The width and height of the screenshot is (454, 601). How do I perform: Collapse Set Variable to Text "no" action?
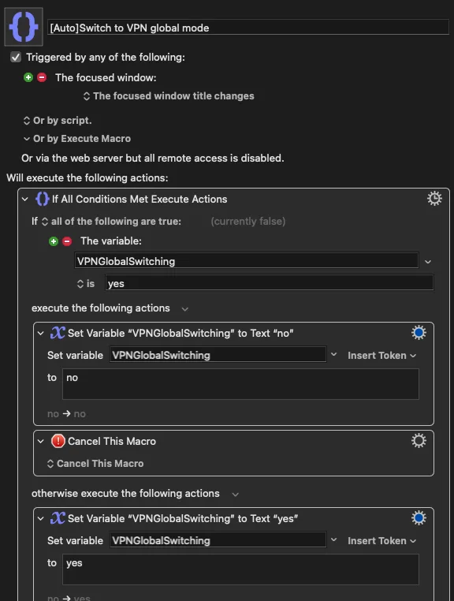(x=41, y=333)
